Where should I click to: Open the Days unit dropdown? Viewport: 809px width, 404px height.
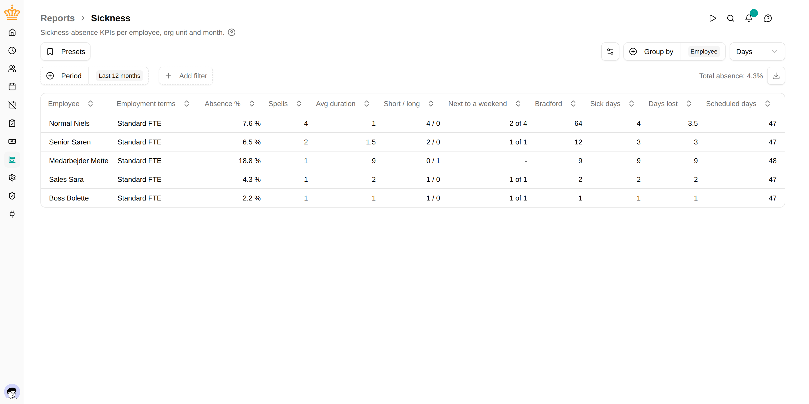pos(757,52)
